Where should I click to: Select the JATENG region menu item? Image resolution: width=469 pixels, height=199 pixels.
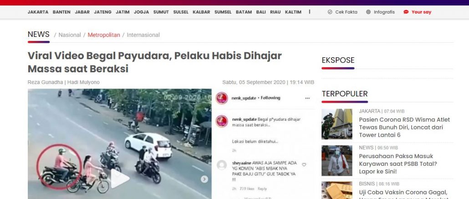pyautogui.click(x=102, y=12)
